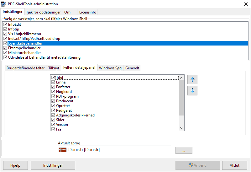Uncheck the Sider field checkbox
Screen dimensions: 251x172
point(53,120)
